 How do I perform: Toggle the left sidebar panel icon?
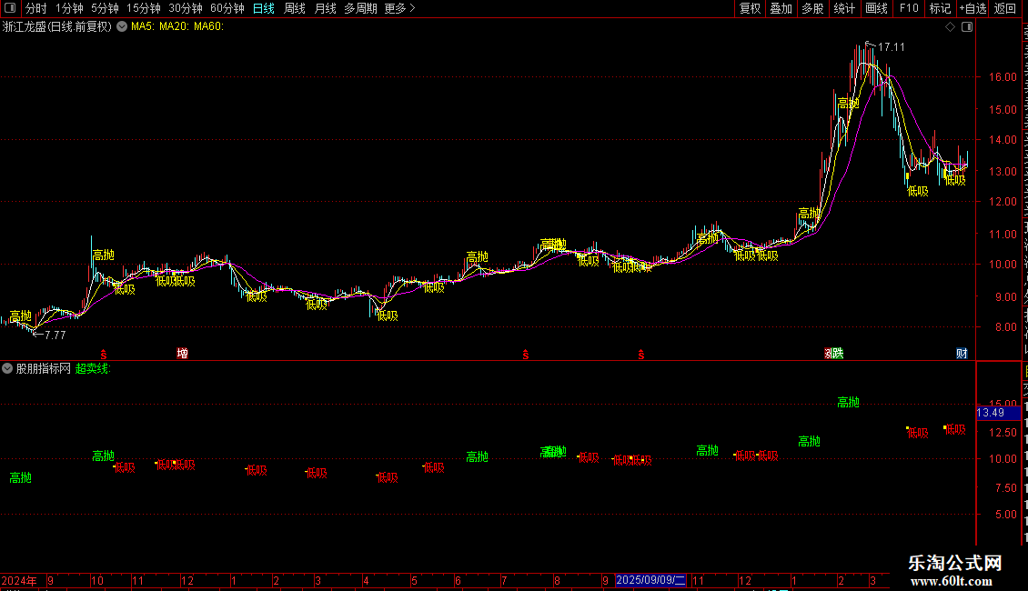10,8
